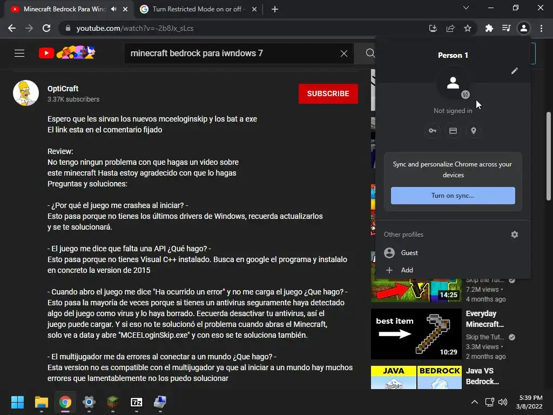The image size is (553, 415).
Task: Open OptiCraft channel name link
Action: 63,89
